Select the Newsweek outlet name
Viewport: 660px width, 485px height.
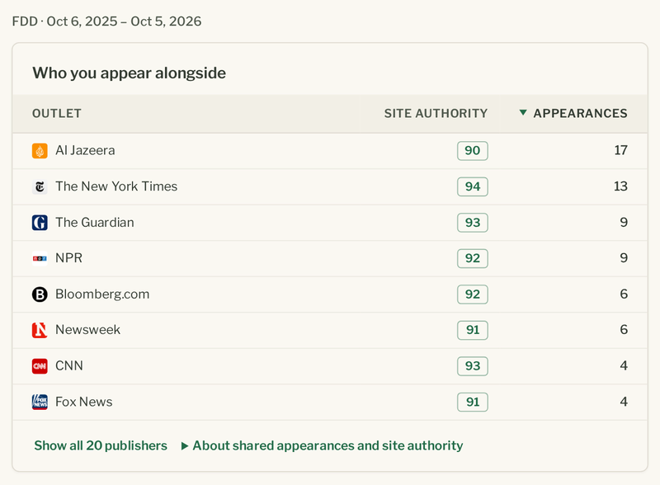point(88,330)
